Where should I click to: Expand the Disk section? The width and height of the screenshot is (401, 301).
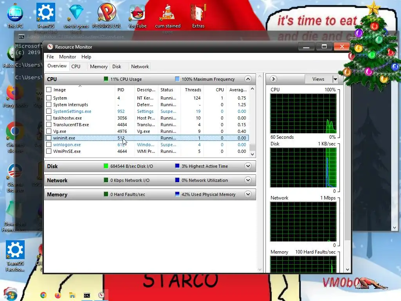(248, 166)
